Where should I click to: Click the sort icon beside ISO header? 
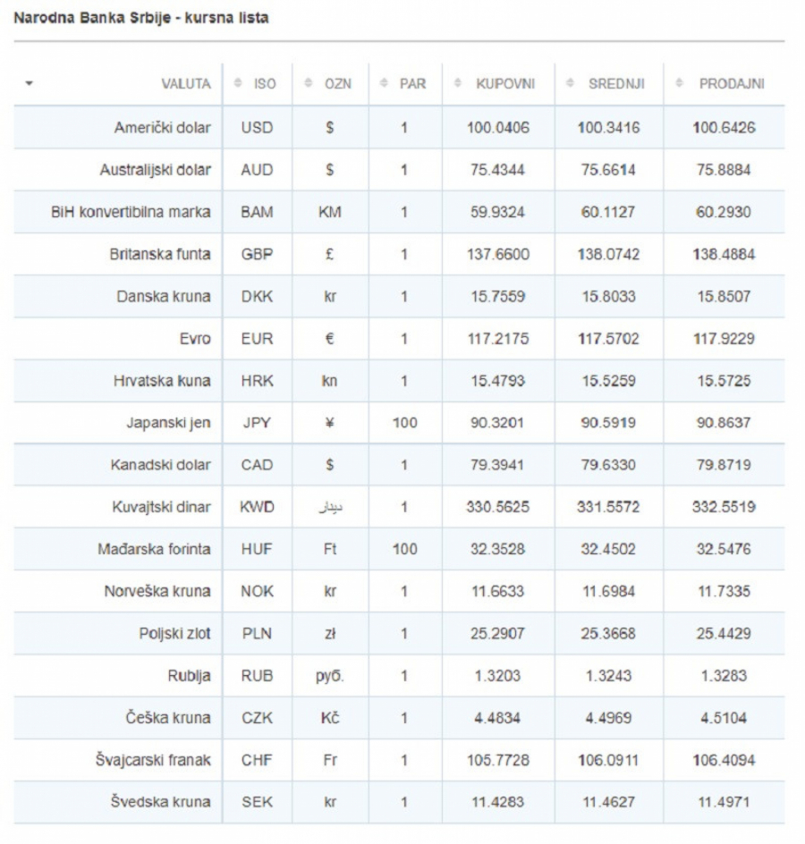[238, 84]
